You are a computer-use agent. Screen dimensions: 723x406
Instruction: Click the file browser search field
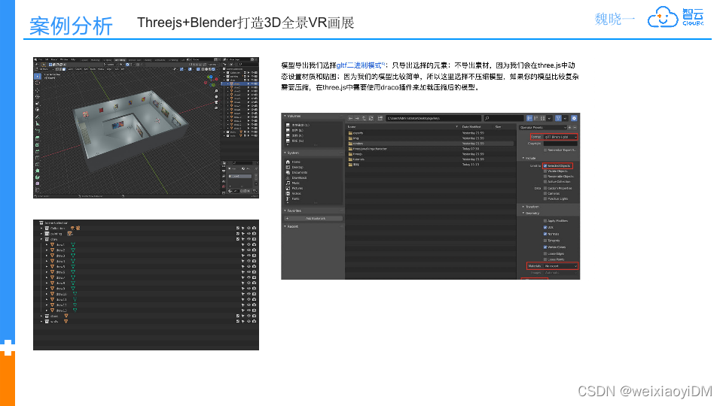pos(504,118)
